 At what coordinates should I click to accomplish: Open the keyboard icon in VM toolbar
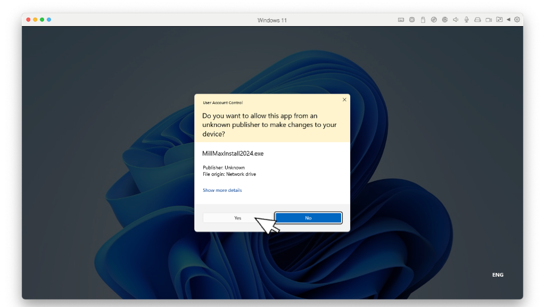401,20
